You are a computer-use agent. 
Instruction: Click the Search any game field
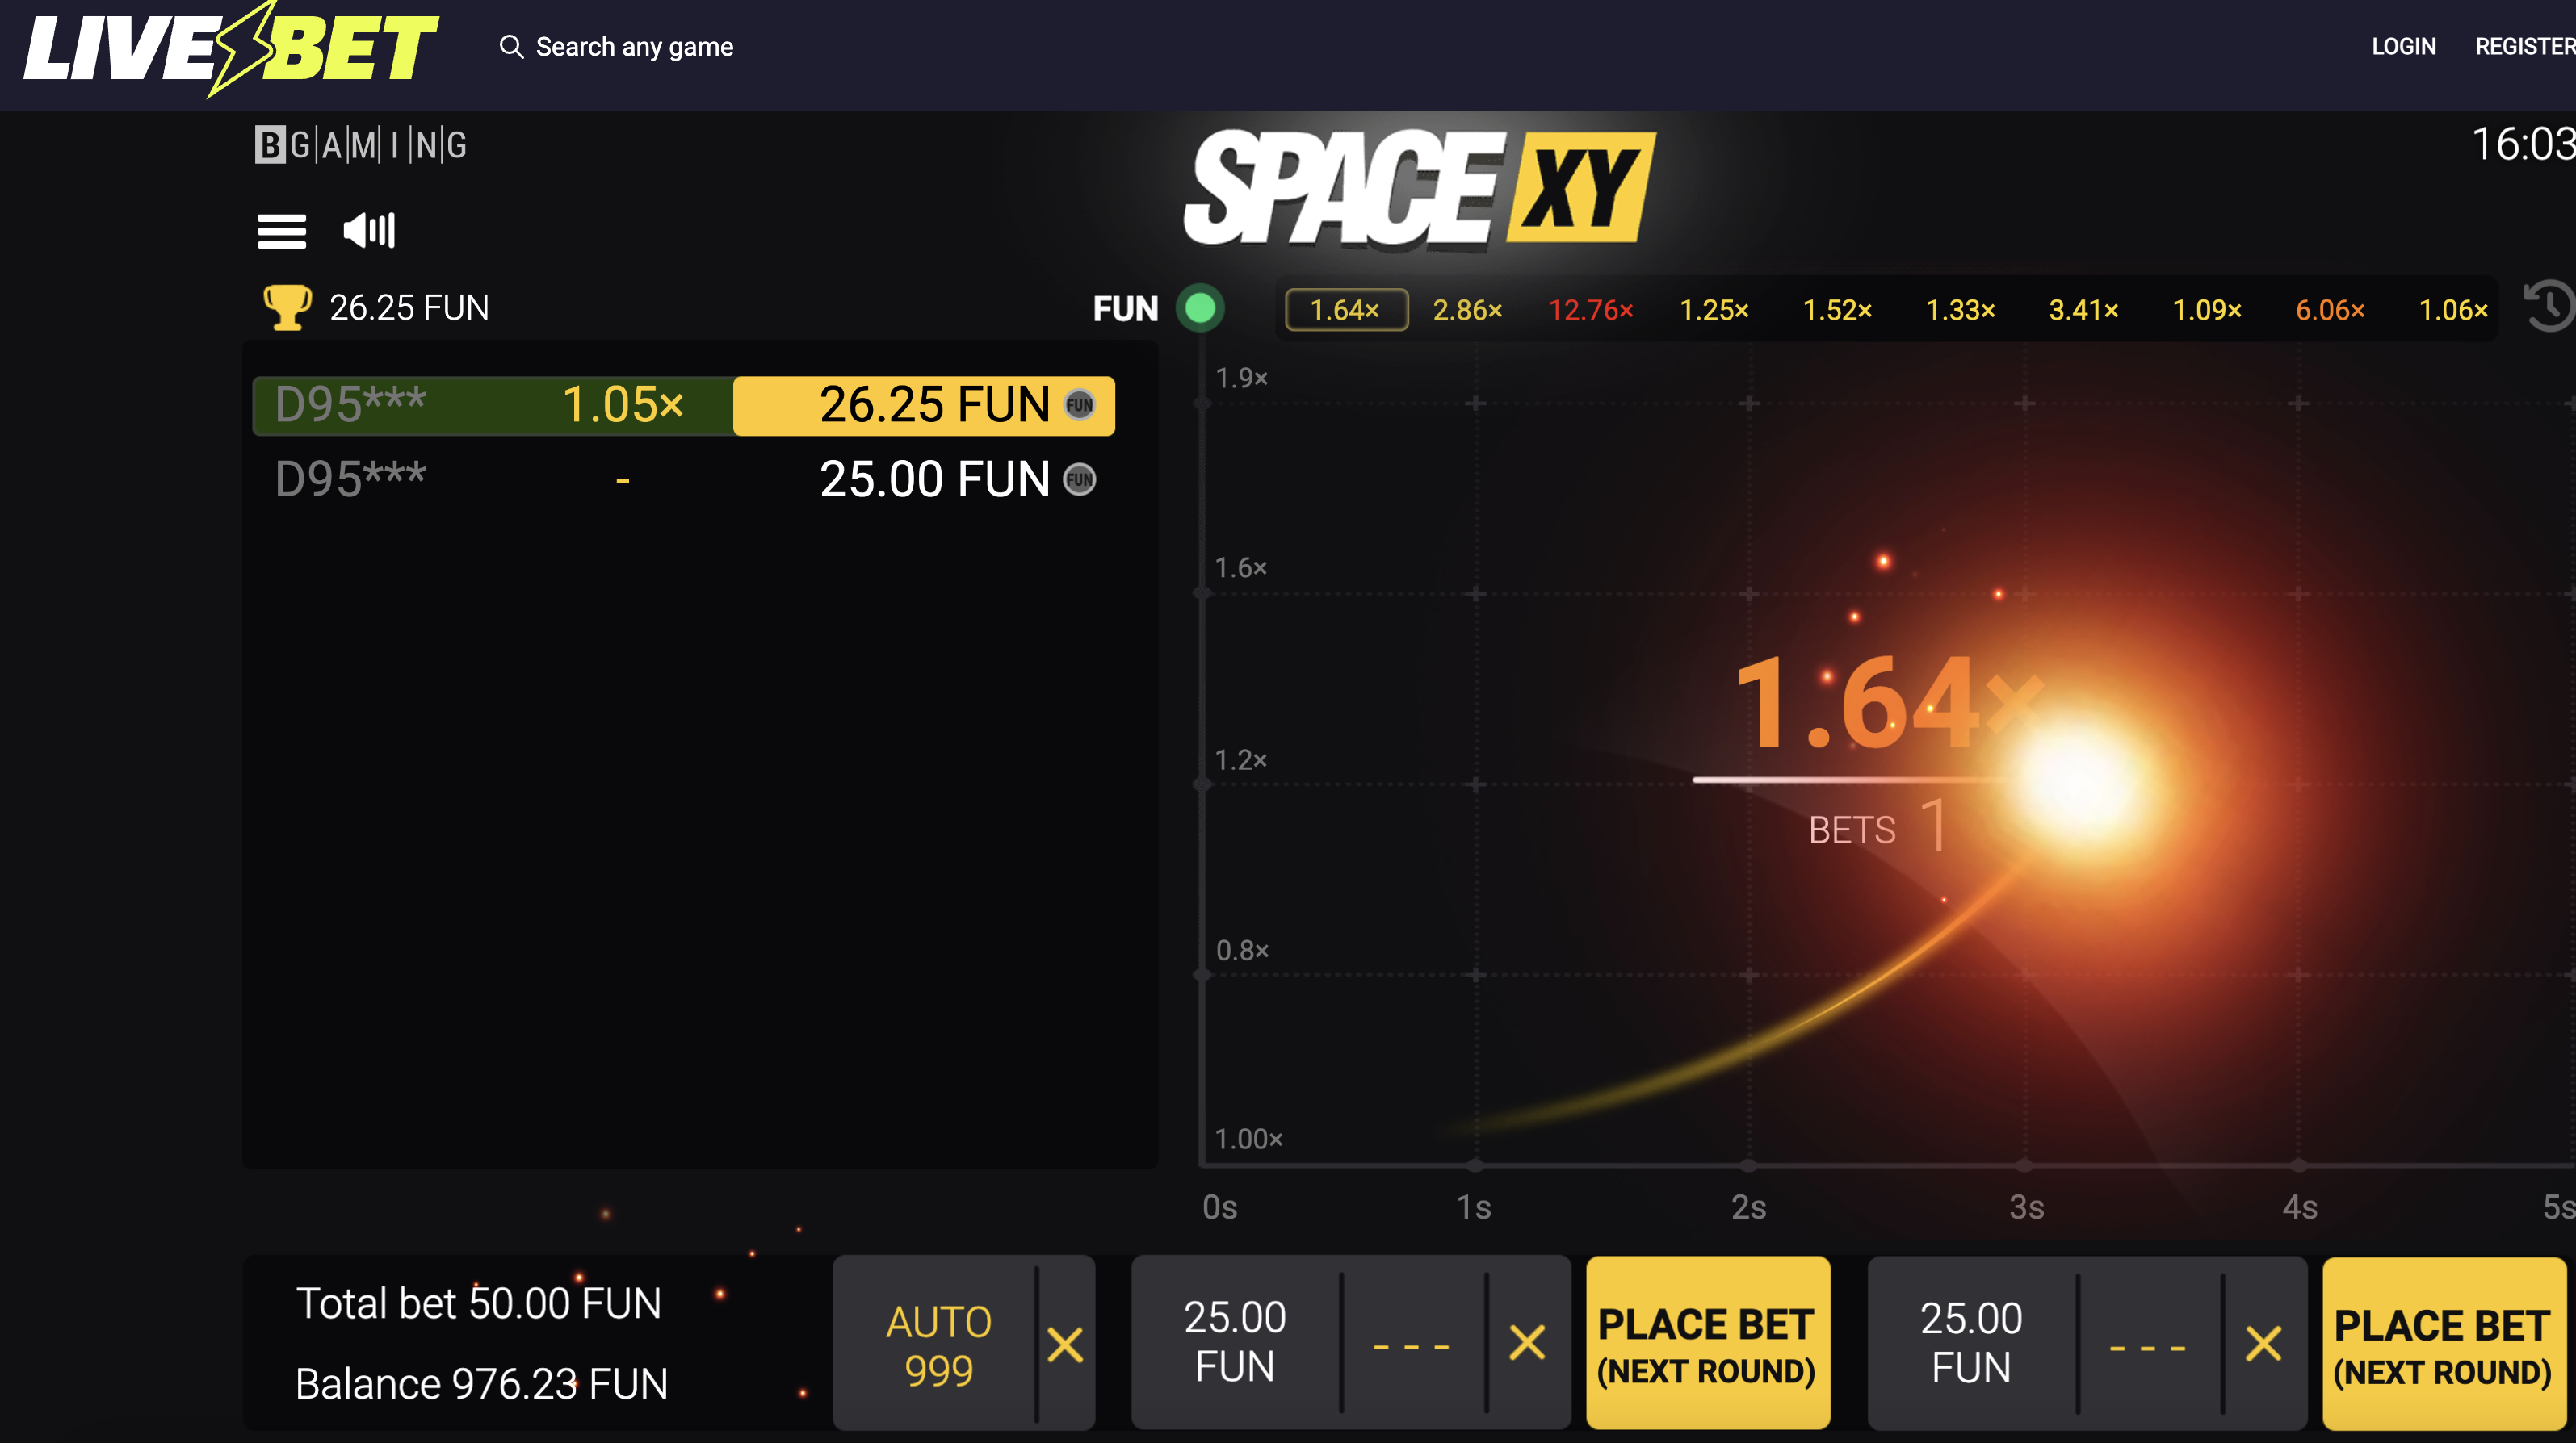[x=634, y=47]
